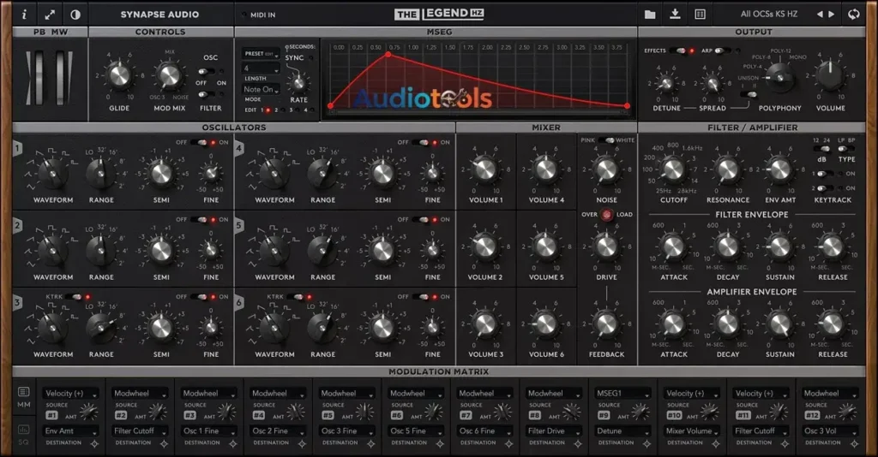Click modulation slot #9 label
878x457 pixels.
click(x=603, y=415)
